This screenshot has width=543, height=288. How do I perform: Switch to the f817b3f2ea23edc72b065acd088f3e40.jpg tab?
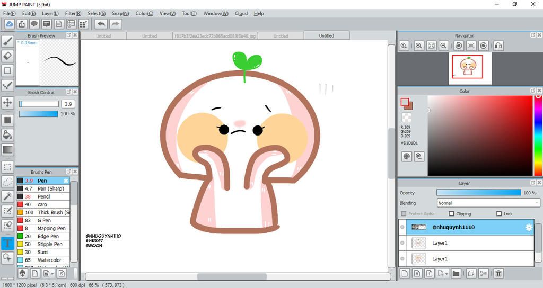[x=215, y=36]
